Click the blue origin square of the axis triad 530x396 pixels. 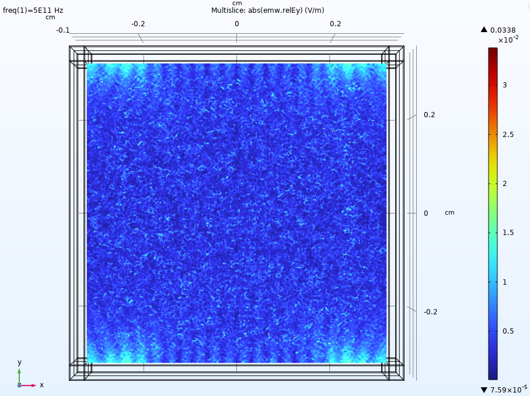(x=19, y=385)
